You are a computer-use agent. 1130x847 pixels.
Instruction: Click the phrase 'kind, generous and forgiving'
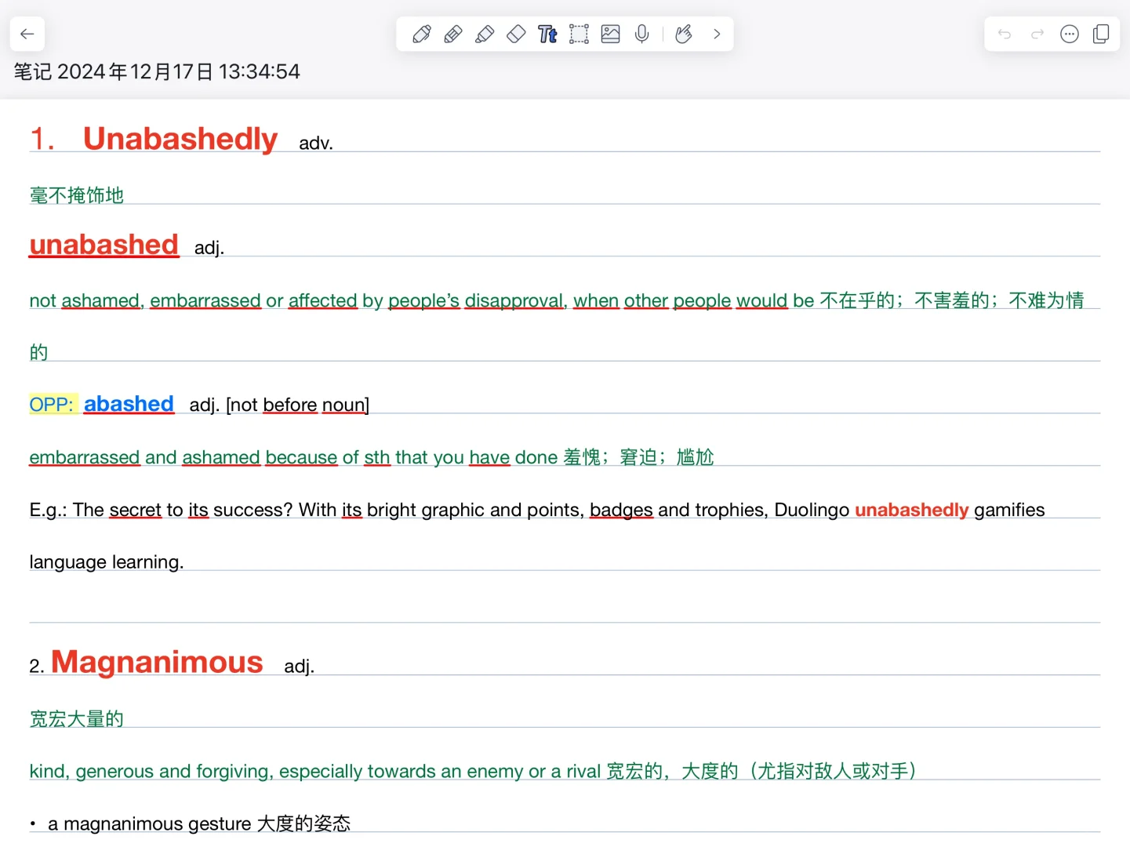click(x=151, y=772)
